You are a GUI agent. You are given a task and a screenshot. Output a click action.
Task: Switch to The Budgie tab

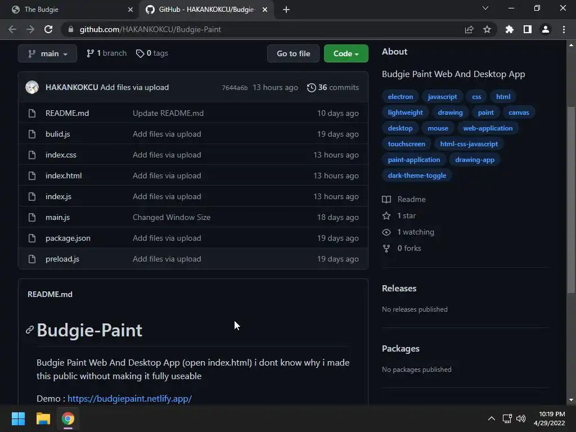click(x=67, y=10)
